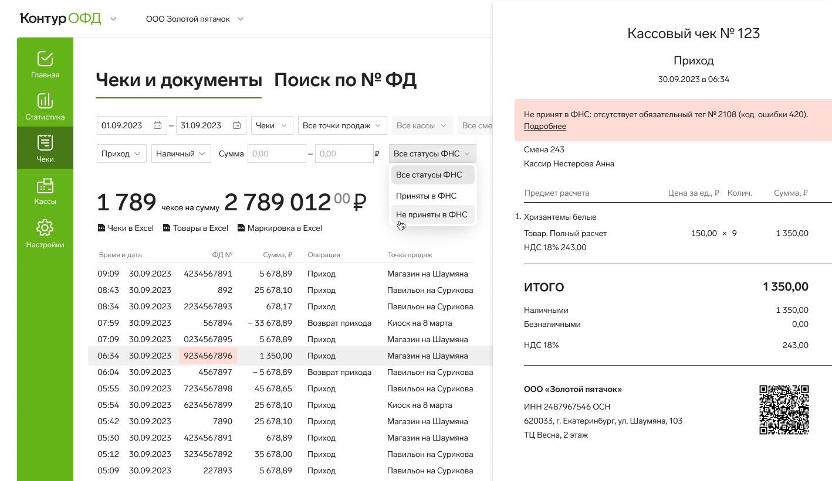Screen dimensions: 832x481
Task: Open the Наличный payment type dropdown
Action: click(181, 153)
